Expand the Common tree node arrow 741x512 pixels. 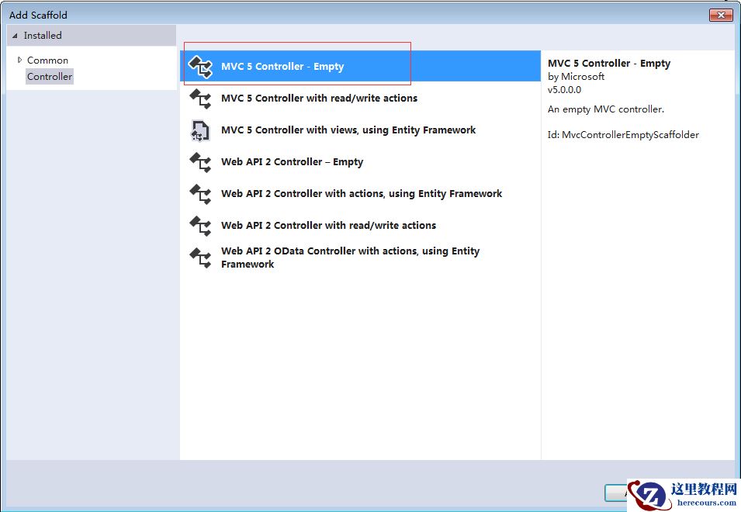(19, 60)
